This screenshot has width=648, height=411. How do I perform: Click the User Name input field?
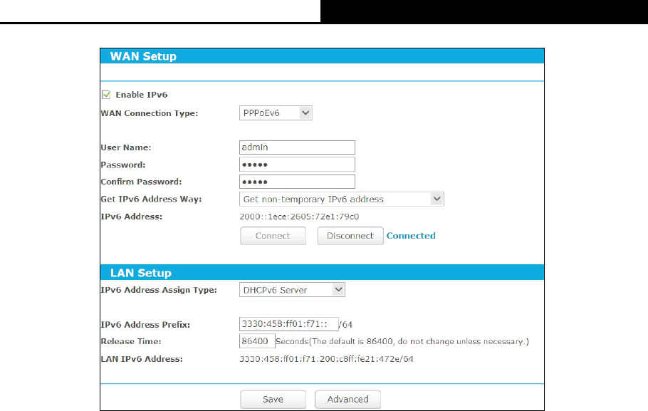click(x=297, y=147)
